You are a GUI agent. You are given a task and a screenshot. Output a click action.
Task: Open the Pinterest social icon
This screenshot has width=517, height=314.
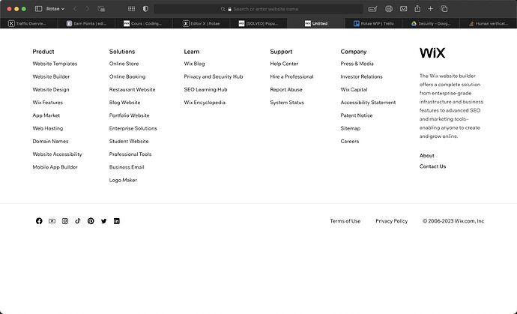91,221
